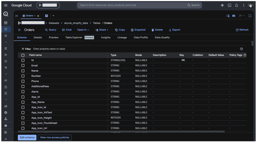Screen dimensions: 256x142
Task: Expand the Share dropdown
Action: pyautogui.click(x=102, y=30)
